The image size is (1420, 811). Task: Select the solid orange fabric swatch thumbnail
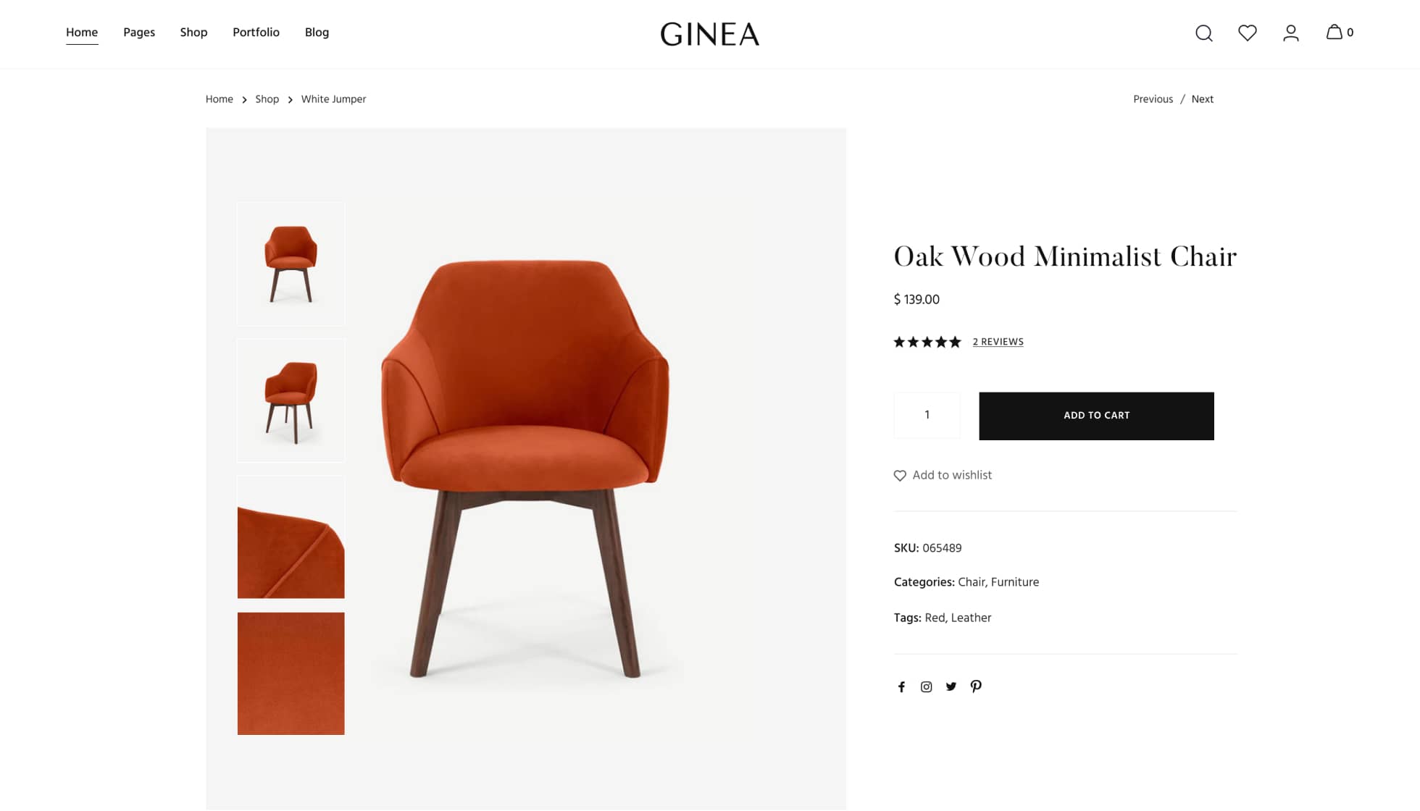[x=291, y=673]
